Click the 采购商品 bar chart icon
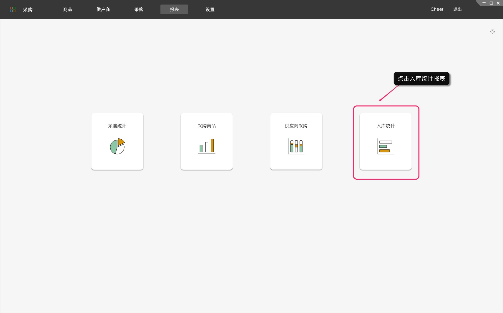 pyautogui.click(x=207, y=146)
